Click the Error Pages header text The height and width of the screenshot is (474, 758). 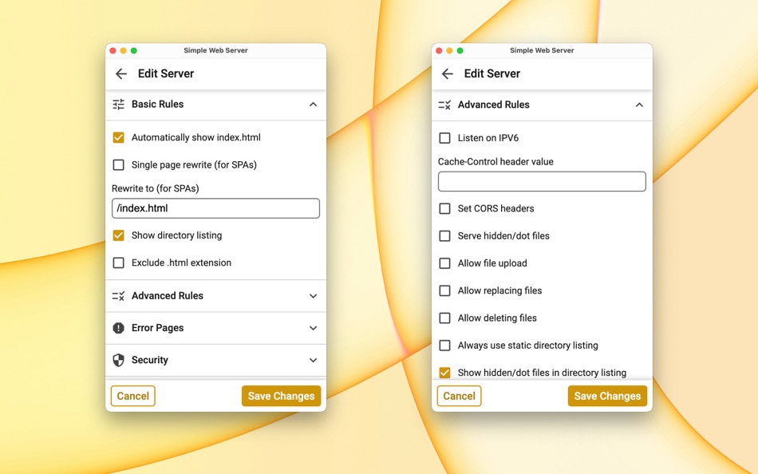158,328
